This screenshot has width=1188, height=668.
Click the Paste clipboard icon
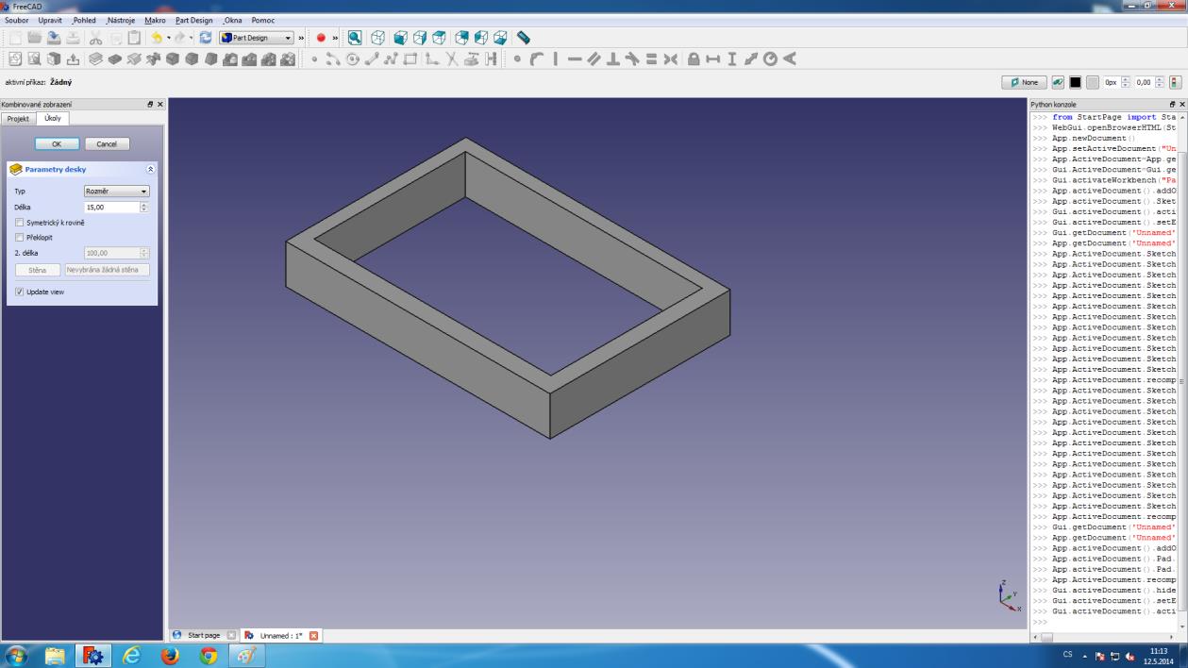point(134,38)
